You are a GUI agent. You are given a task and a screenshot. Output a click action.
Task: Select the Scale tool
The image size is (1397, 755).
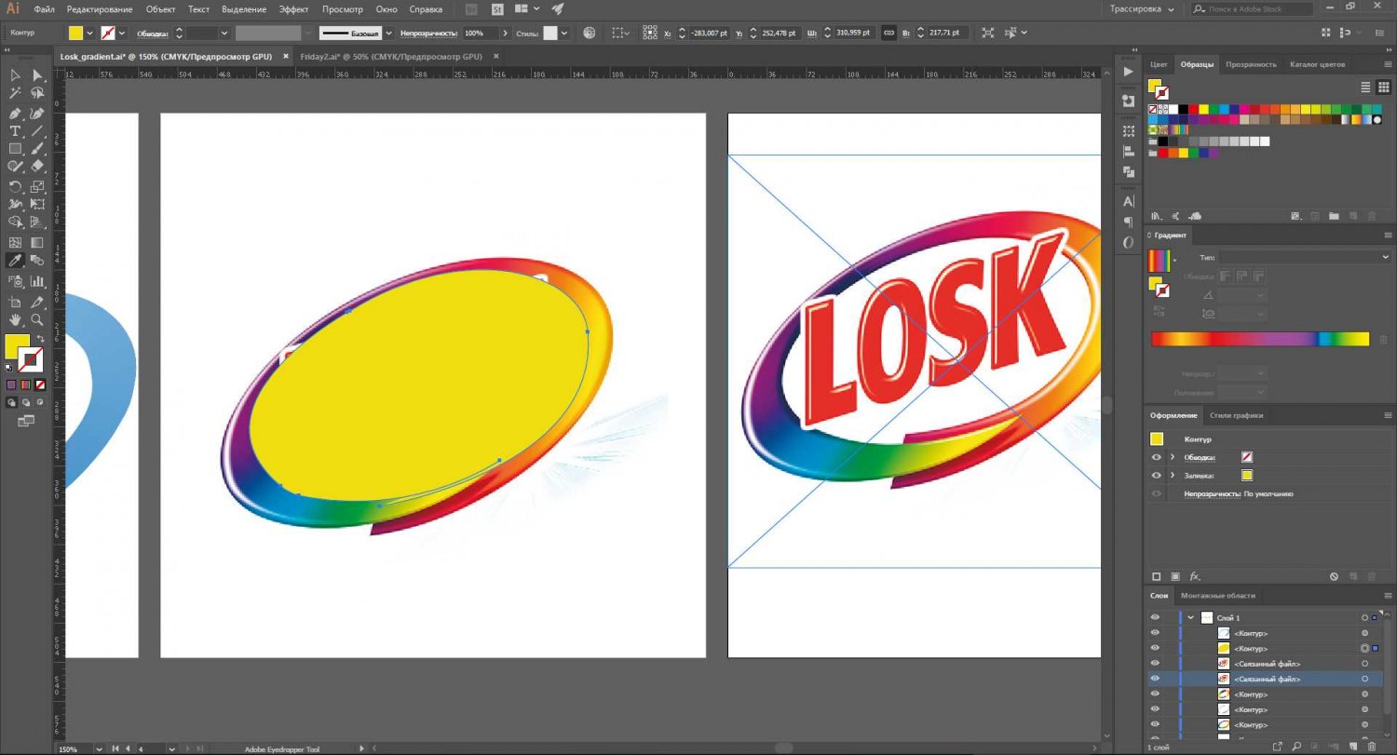point(37,187)
